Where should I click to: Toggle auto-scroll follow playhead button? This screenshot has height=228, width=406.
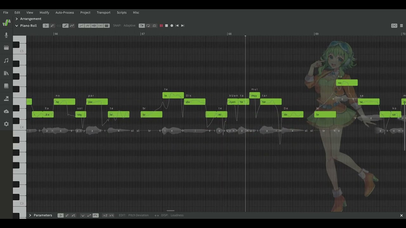(142, 26)
